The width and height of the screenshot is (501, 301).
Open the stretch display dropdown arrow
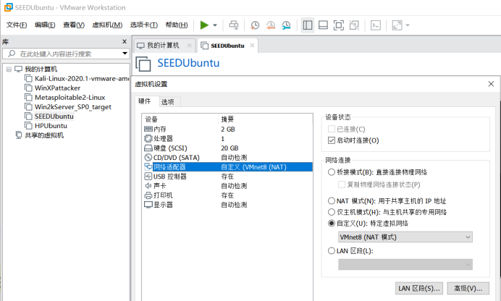point(408,25)
